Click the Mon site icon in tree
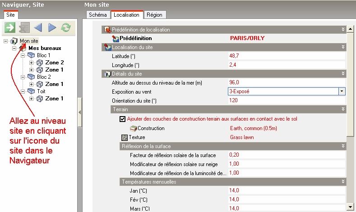Viewport: 356px width, 212px height. pos(14,41)
